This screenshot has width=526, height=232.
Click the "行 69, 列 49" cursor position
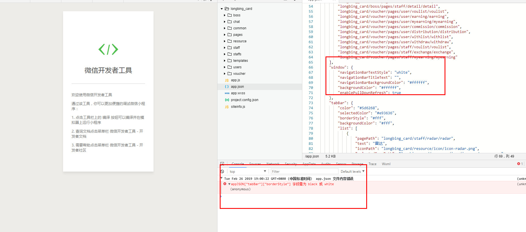tap(504, 156)
